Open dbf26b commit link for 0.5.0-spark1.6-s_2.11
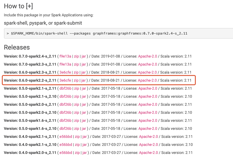This screenshot has width=233, height=159. tap(65, 120)
